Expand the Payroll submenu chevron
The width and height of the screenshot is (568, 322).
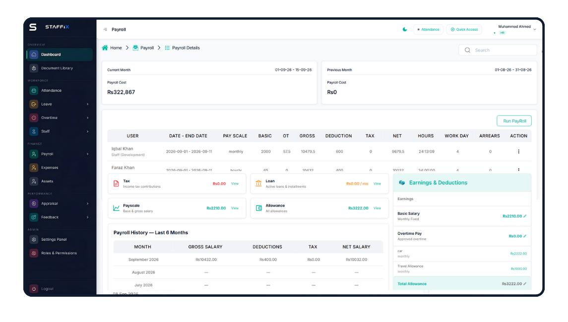(88, 154)
